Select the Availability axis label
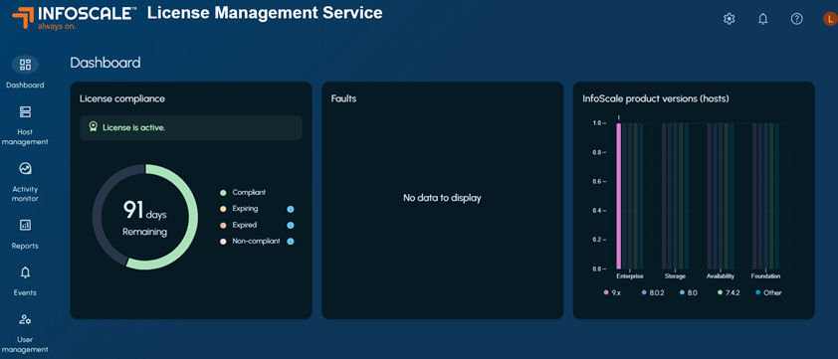 (x=721, y=276)
